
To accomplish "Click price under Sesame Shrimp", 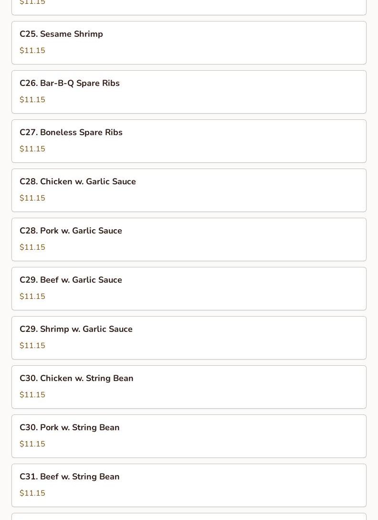I will point(32,51).
